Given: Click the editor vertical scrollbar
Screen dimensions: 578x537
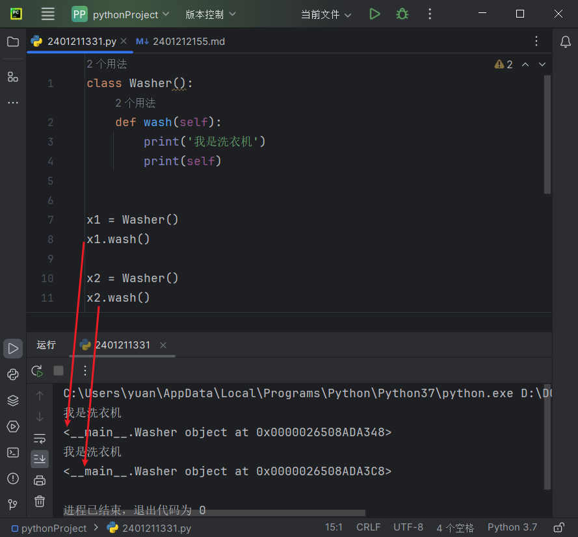Looking at the screenshot, I should click(x=547, y=135).
